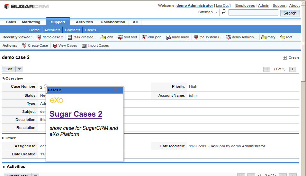Click the Create link

coord(294,58)
